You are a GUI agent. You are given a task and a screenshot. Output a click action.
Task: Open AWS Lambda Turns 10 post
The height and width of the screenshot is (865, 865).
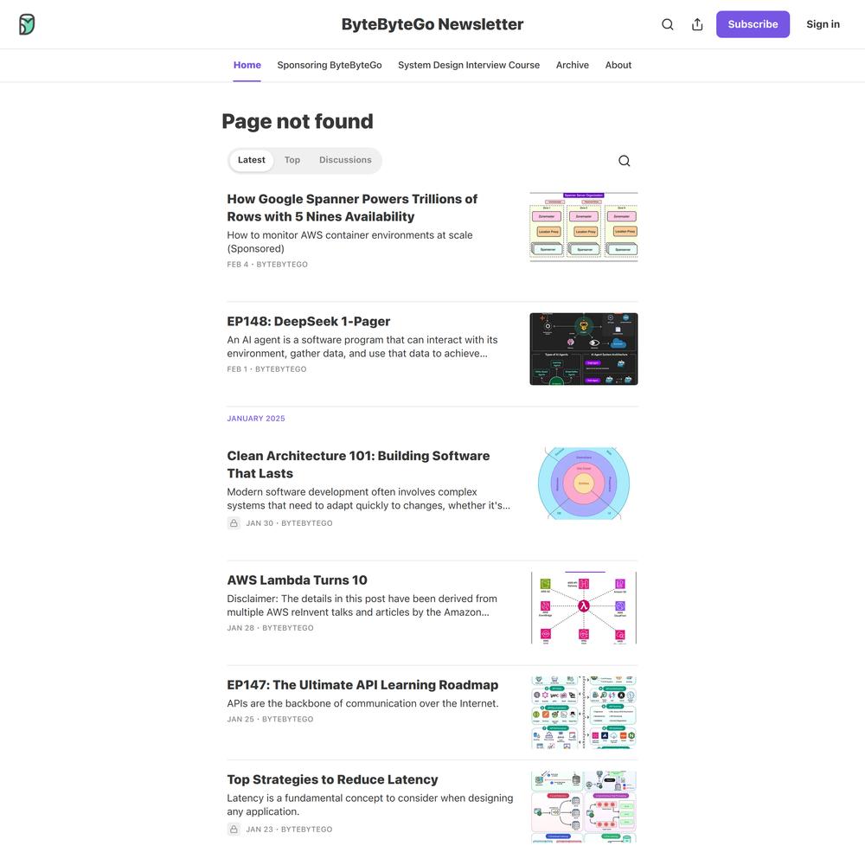point(297,580)
